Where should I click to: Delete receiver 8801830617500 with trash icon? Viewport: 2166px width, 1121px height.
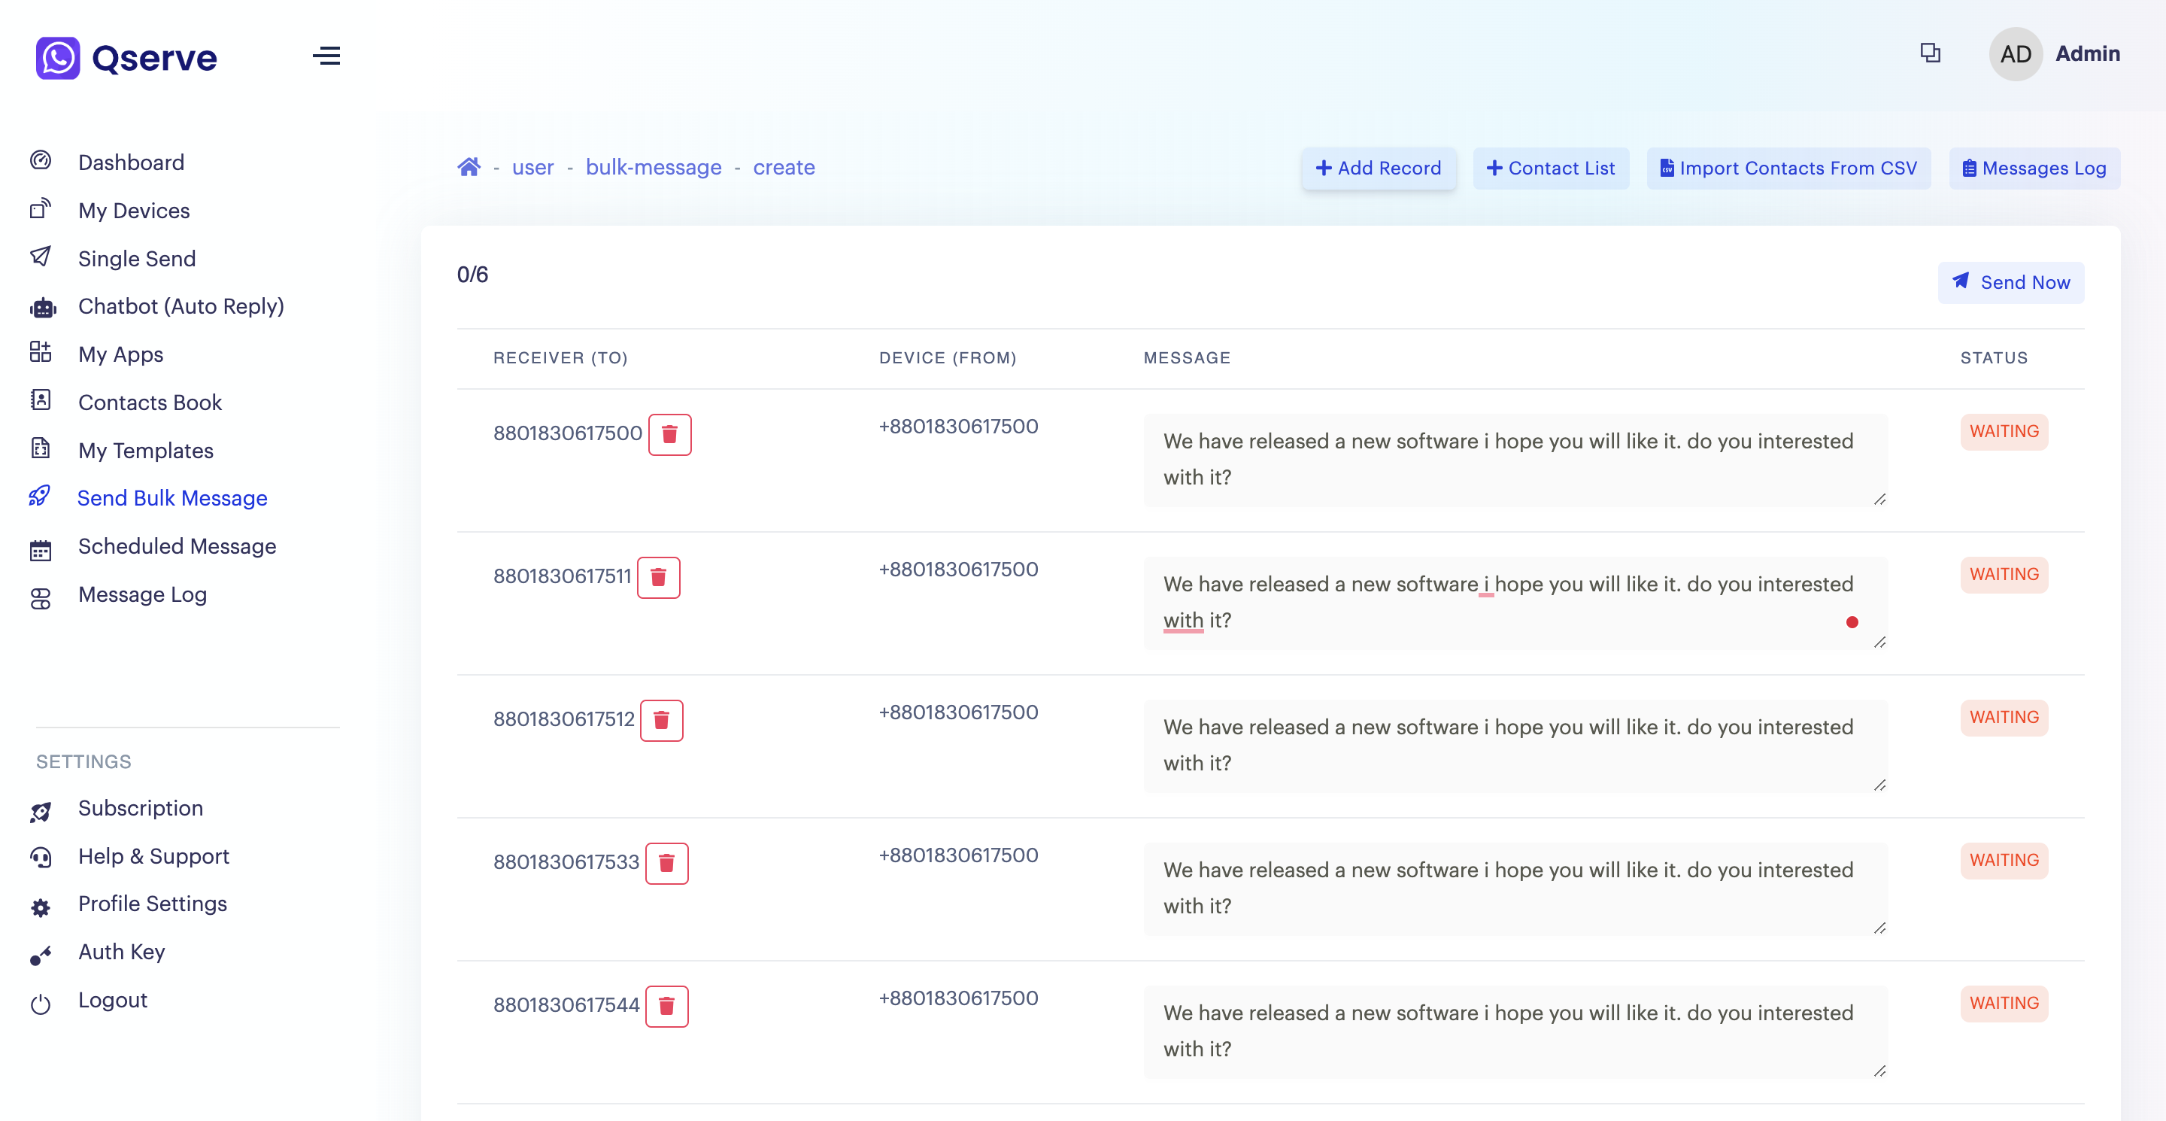669,434
